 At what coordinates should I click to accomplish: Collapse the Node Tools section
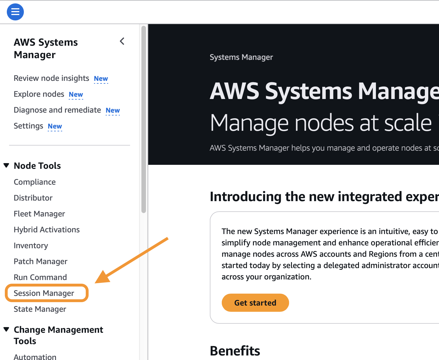[x=6, y=165]
